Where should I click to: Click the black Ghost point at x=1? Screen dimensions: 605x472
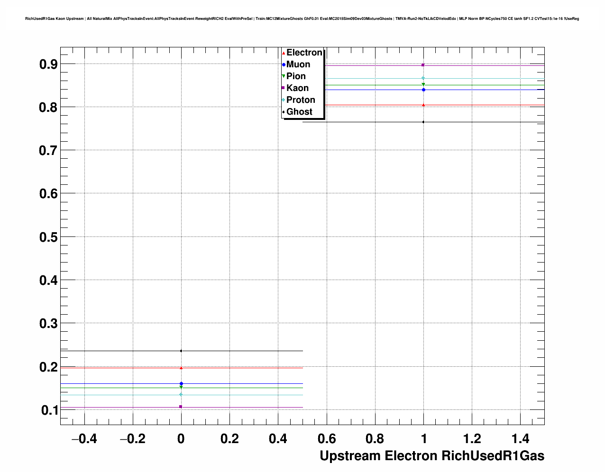click(x=423, y=122)
